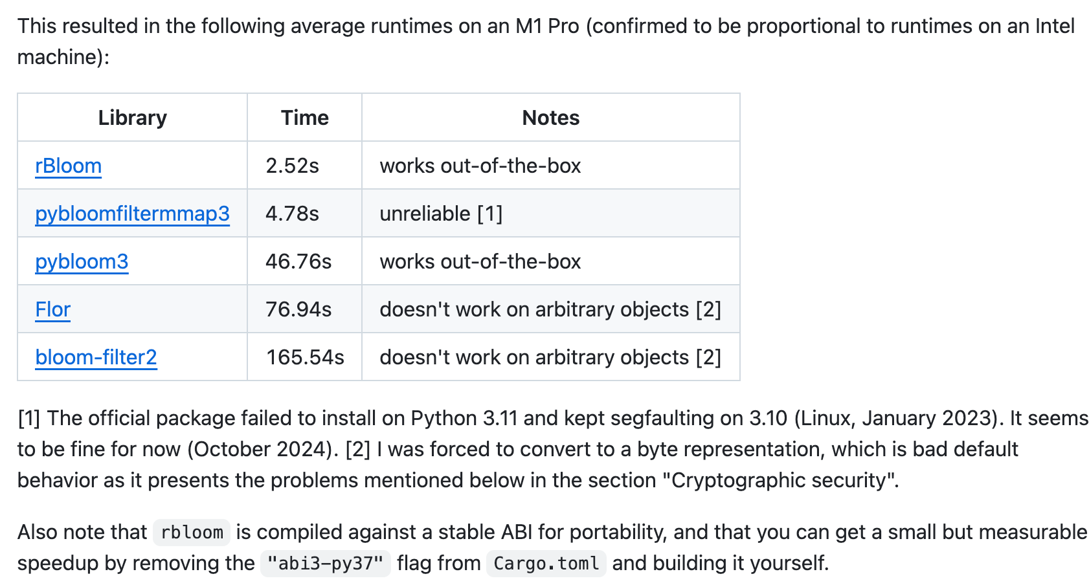Click the 46.76s runtime cell
The image size is (1089, 585).
coord(298,261)
